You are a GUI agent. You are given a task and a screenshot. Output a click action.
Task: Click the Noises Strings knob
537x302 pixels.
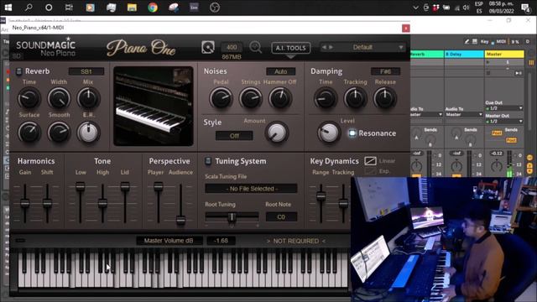(251, 99)
